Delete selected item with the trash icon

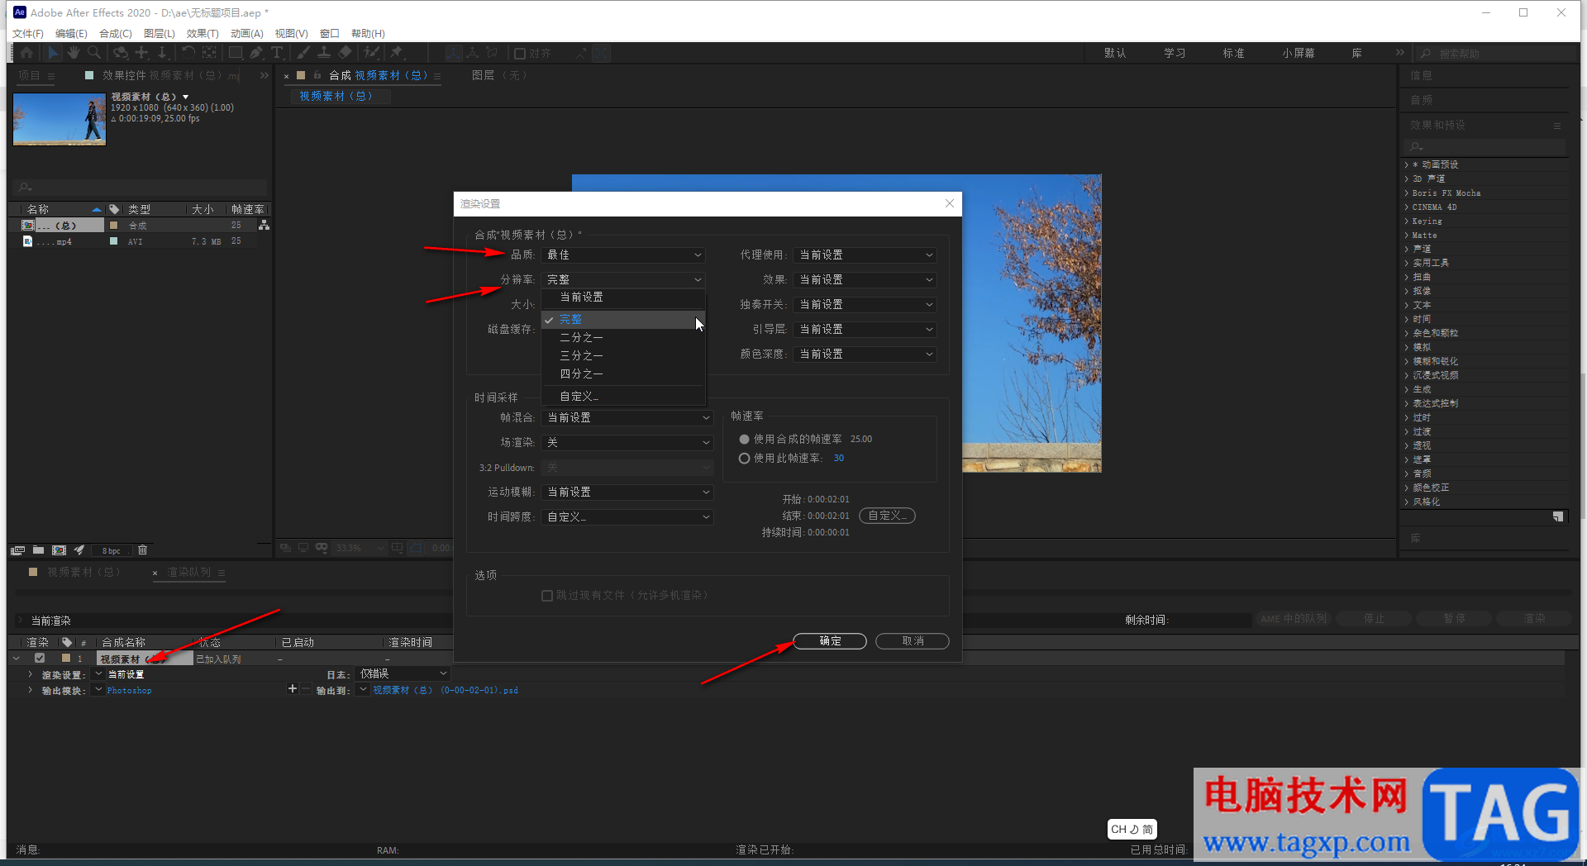[142, 550]
